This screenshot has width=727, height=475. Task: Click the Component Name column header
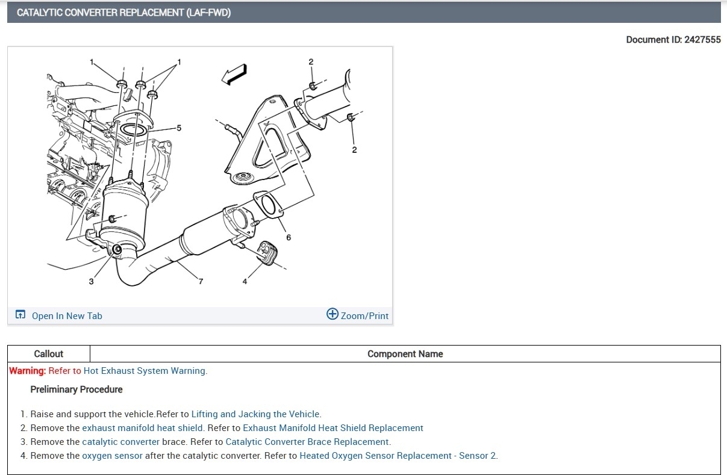[x=405, y=354]
